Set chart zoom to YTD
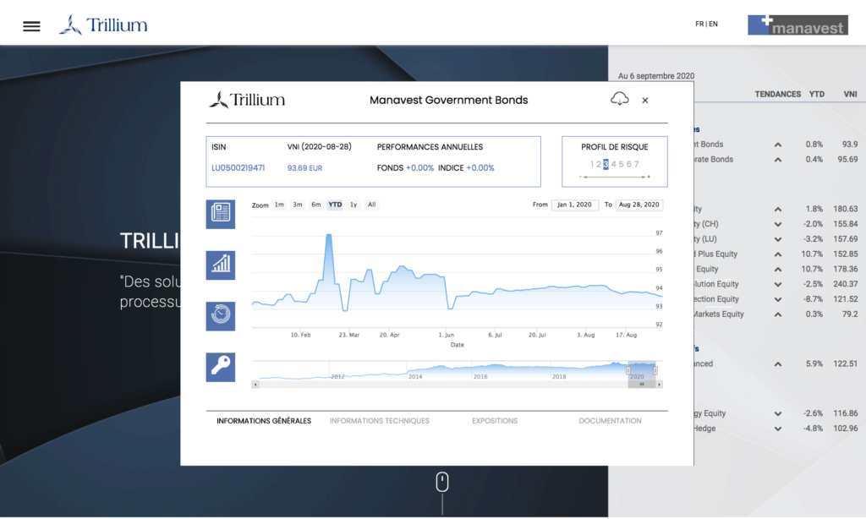 [x=335, y=205]
